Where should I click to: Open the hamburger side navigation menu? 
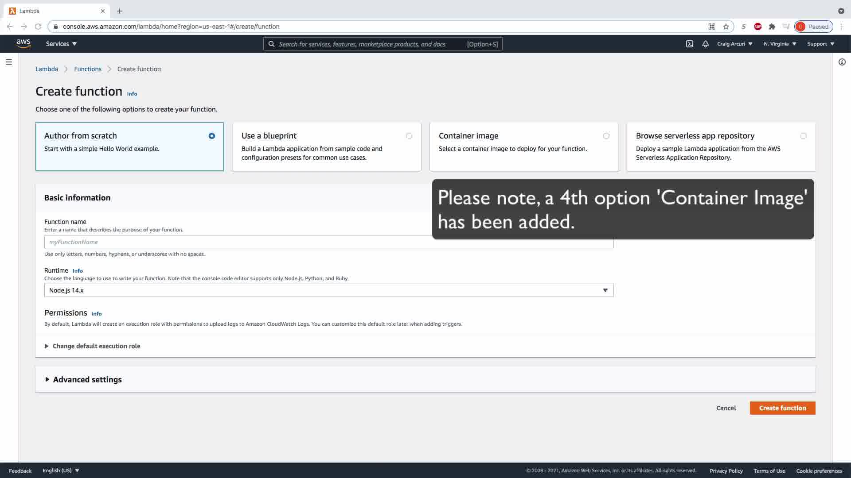pyautogui.click(x=8, y=62)
